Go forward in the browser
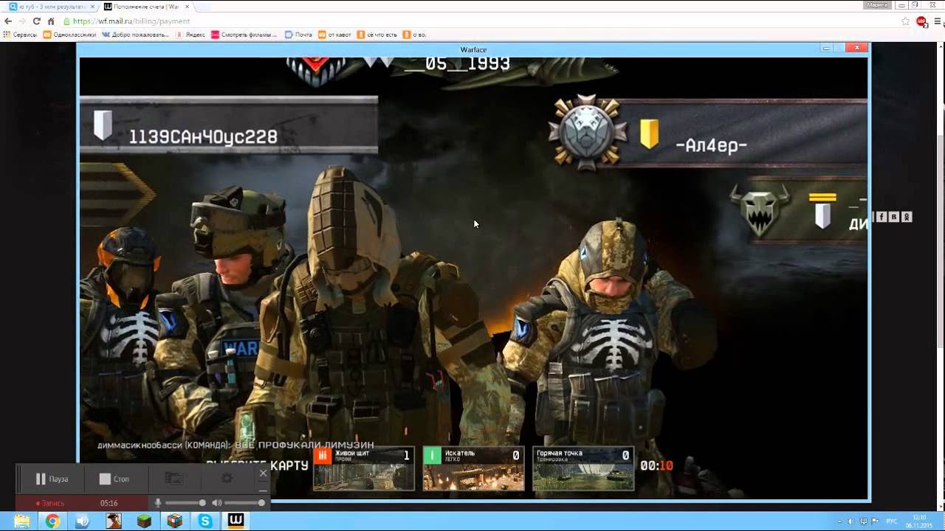This screenshot has height=531, width=945. [22, 21]
